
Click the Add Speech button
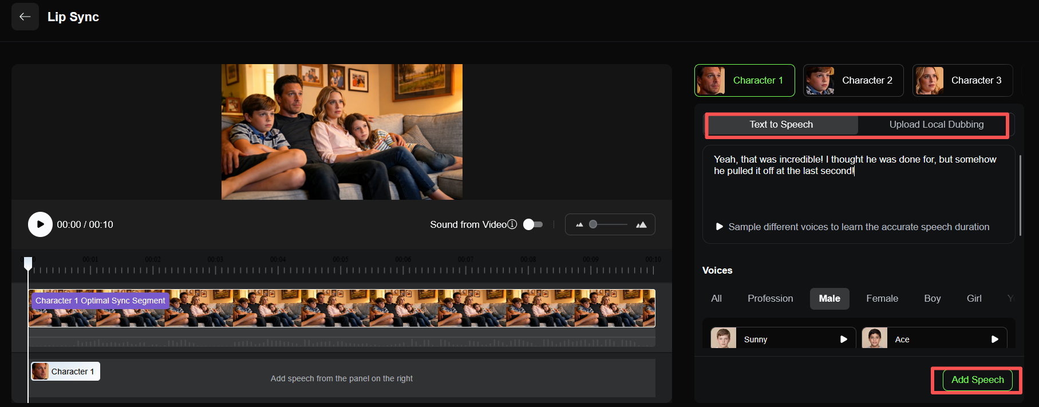point(977,380)
